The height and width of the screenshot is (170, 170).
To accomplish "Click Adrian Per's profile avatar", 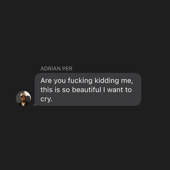I will [23, 98].
